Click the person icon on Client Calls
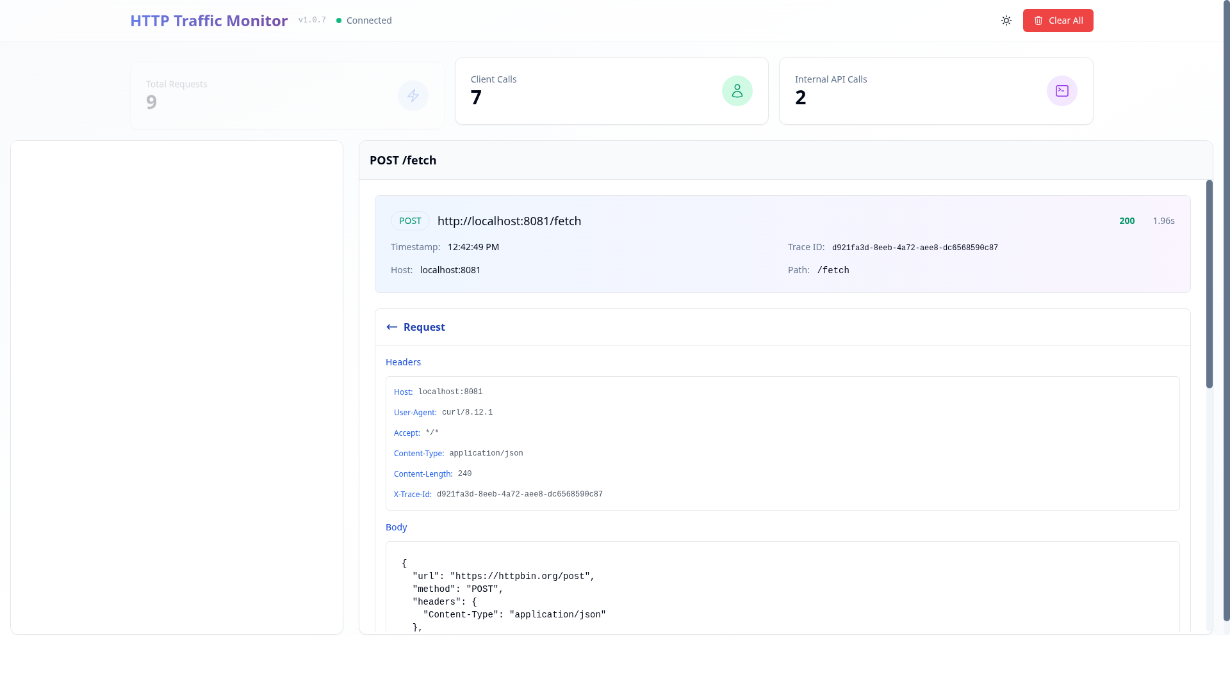This screenshot has width=1230, height=691. pyautogui.click(x=737, y=91)
